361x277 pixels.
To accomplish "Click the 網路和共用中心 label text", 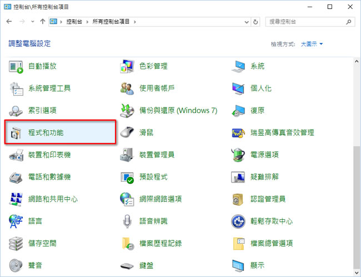I will 53,199.
